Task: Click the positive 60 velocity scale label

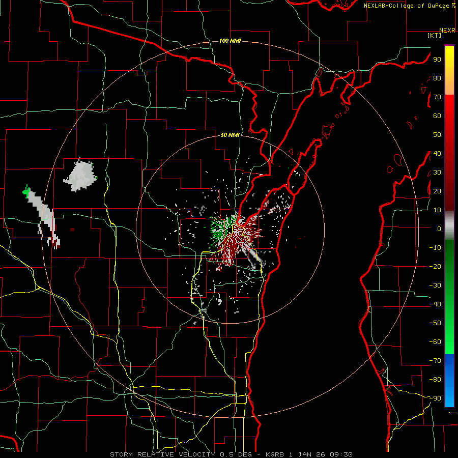Action: point(437,116)
